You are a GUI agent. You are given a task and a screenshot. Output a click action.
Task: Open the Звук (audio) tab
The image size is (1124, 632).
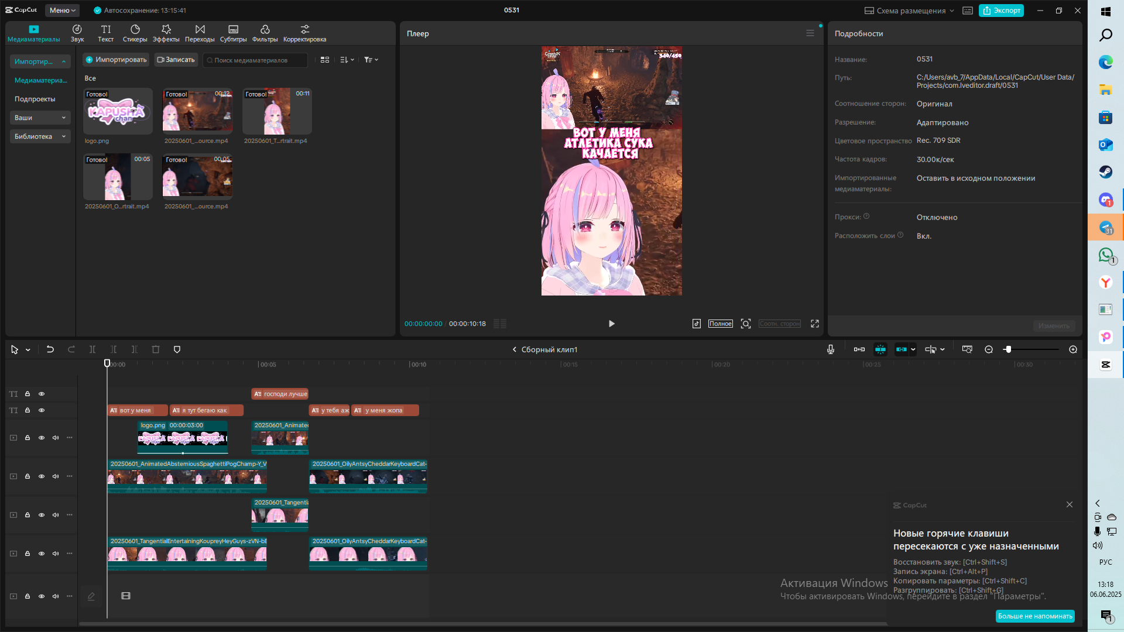(x=77, y=33)
